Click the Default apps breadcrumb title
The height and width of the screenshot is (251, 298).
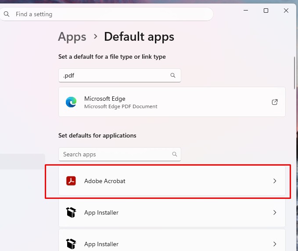point(139,37)
